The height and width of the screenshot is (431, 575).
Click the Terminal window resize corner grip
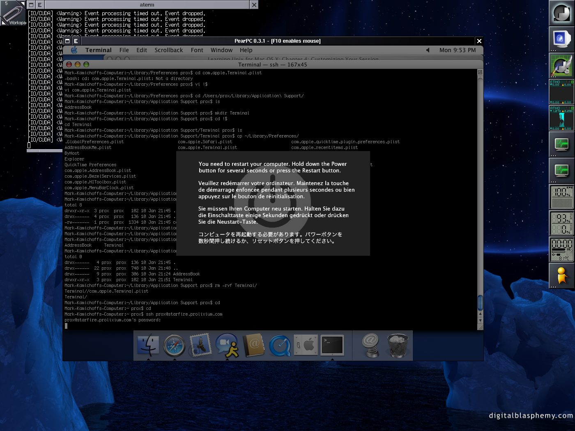(480, 327)
